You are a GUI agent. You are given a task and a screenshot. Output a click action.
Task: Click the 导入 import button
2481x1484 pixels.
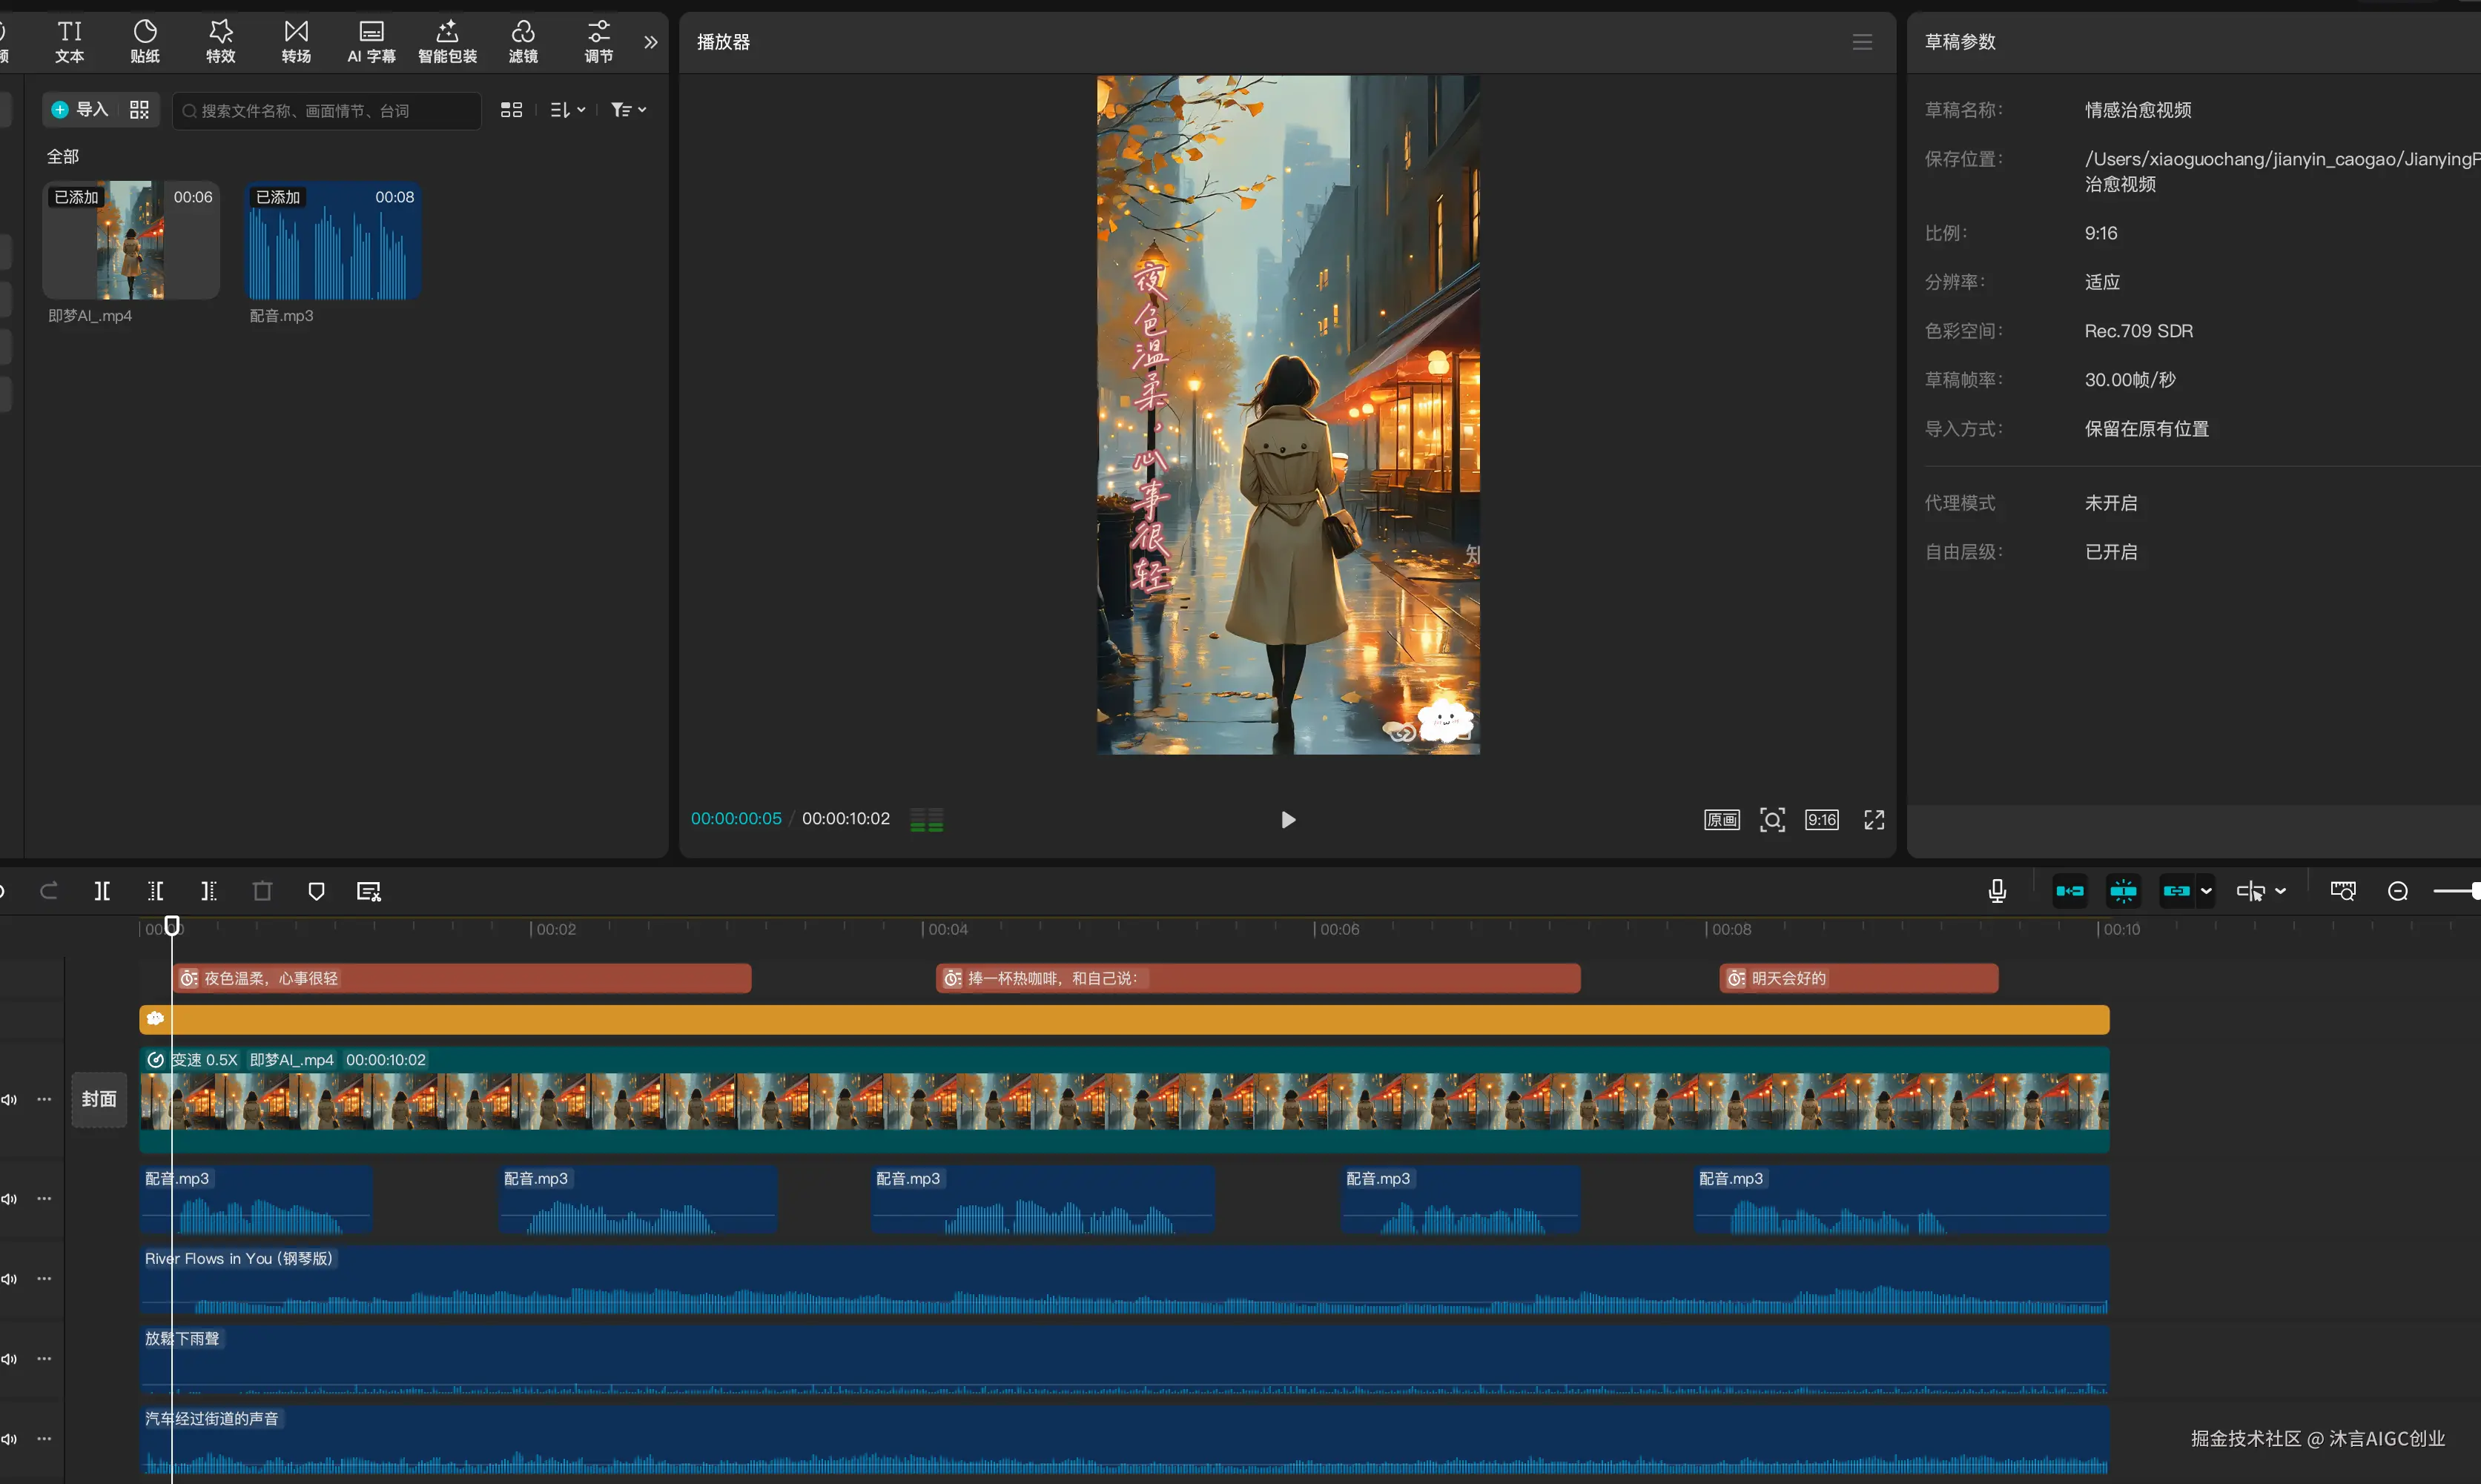[x=80, y=110]
